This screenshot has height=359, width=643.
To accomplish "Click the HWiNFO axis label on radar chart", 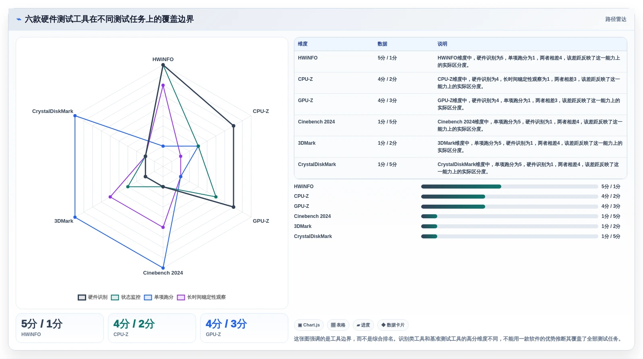I will tap(163, 59).
